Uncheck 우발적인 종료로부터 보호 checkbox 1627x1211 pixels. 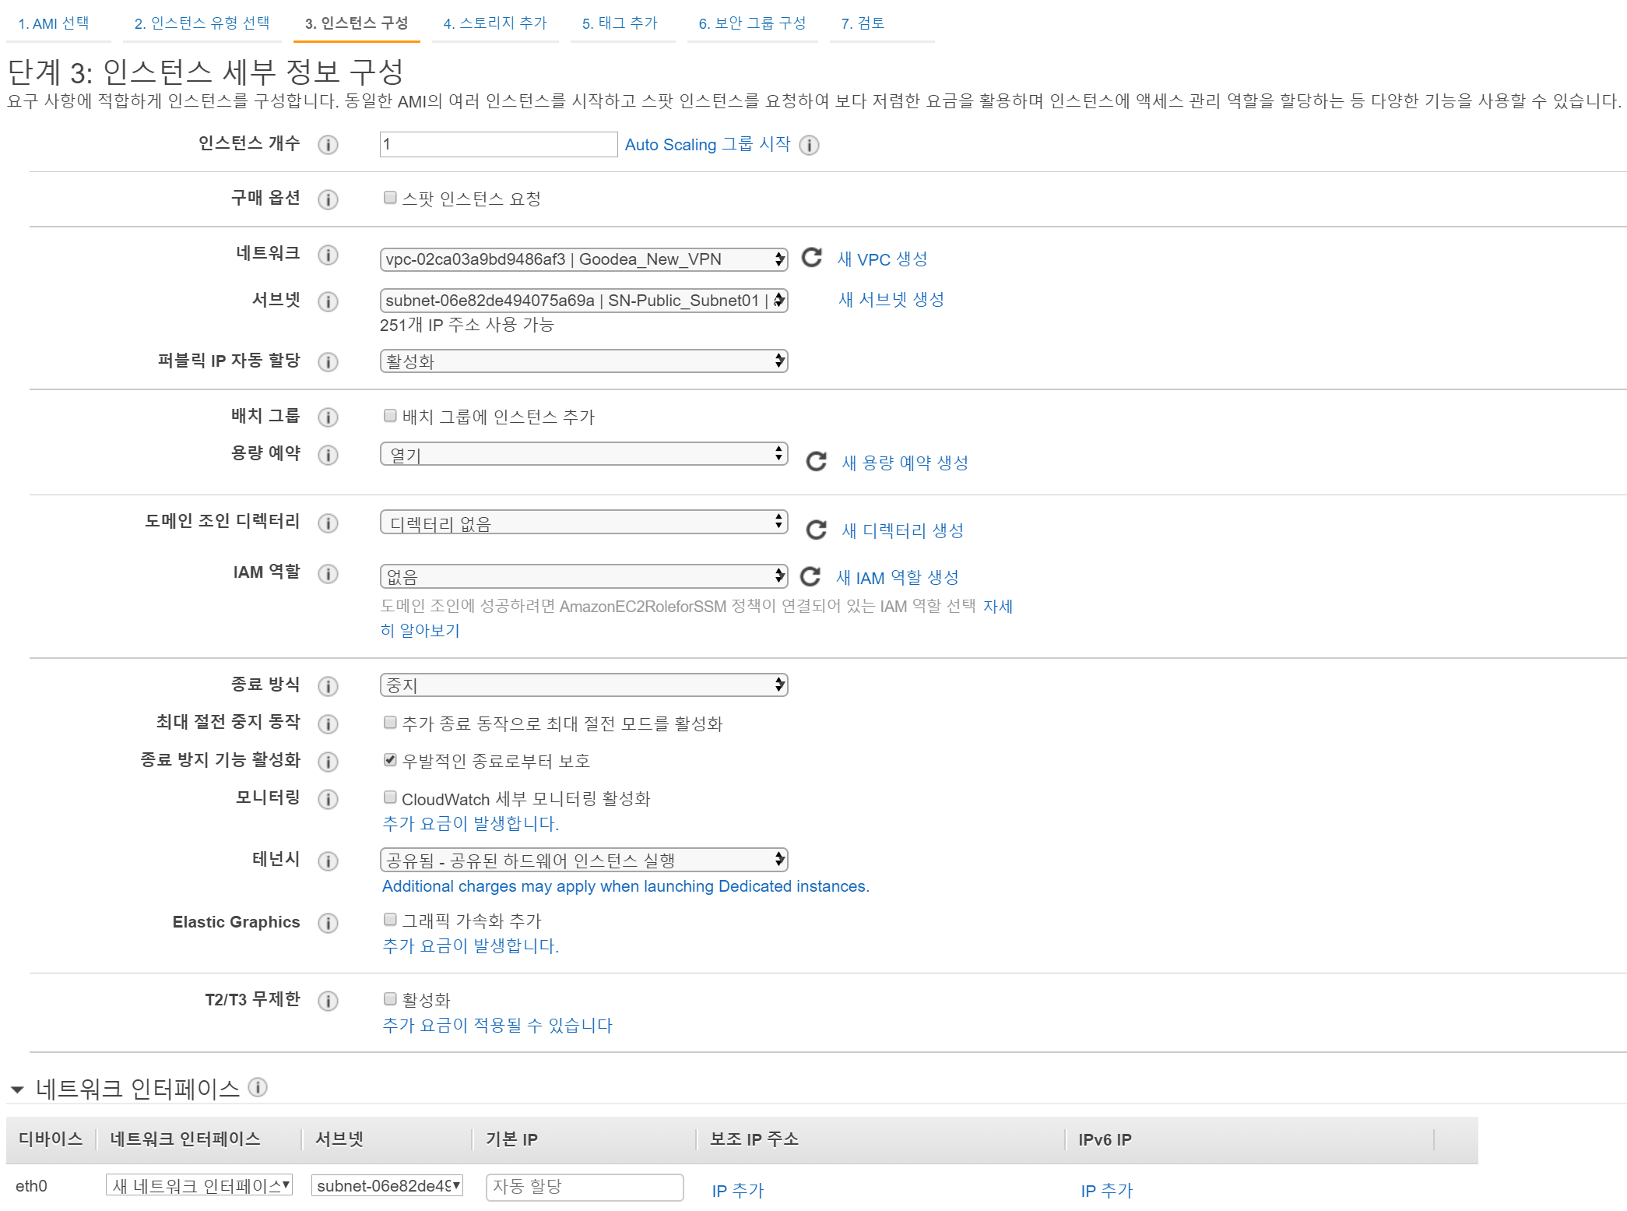(x=390, y=760)
